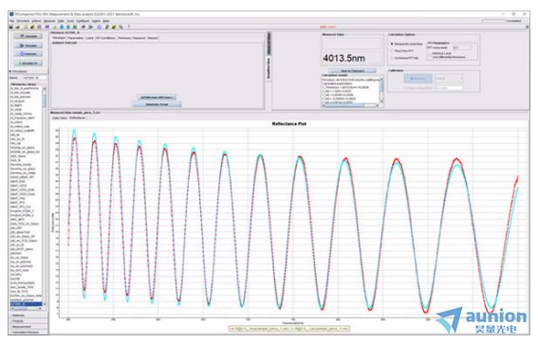Click the Estimate button

click(28, 54)
